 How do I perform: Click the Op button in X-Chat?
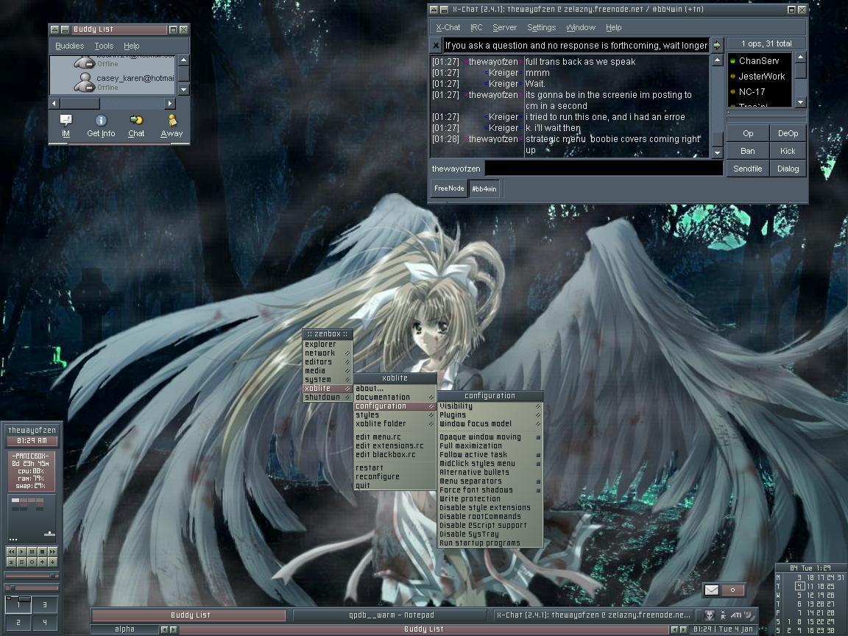coord(748,133)
